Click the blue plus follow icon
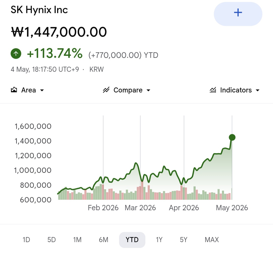Image resolution: width=273 pixels, height=253 pixels. coord(238,13)
